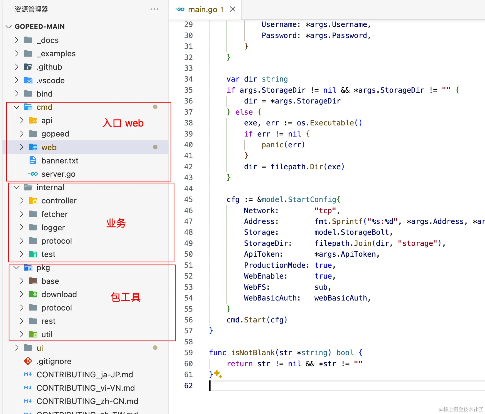Collapse the internal folder chevron
Viewport: 485px width, 414px height.
click(x=17, y=187)
